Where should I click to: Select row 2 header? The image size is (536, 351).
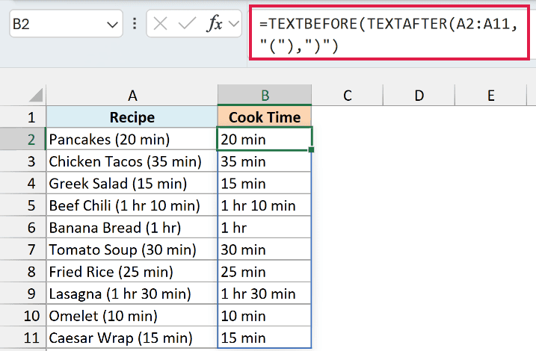pos(23,139)
